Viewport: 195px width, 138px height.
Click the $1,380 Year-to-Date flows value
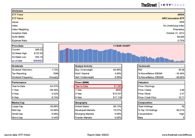click(118, 86)
